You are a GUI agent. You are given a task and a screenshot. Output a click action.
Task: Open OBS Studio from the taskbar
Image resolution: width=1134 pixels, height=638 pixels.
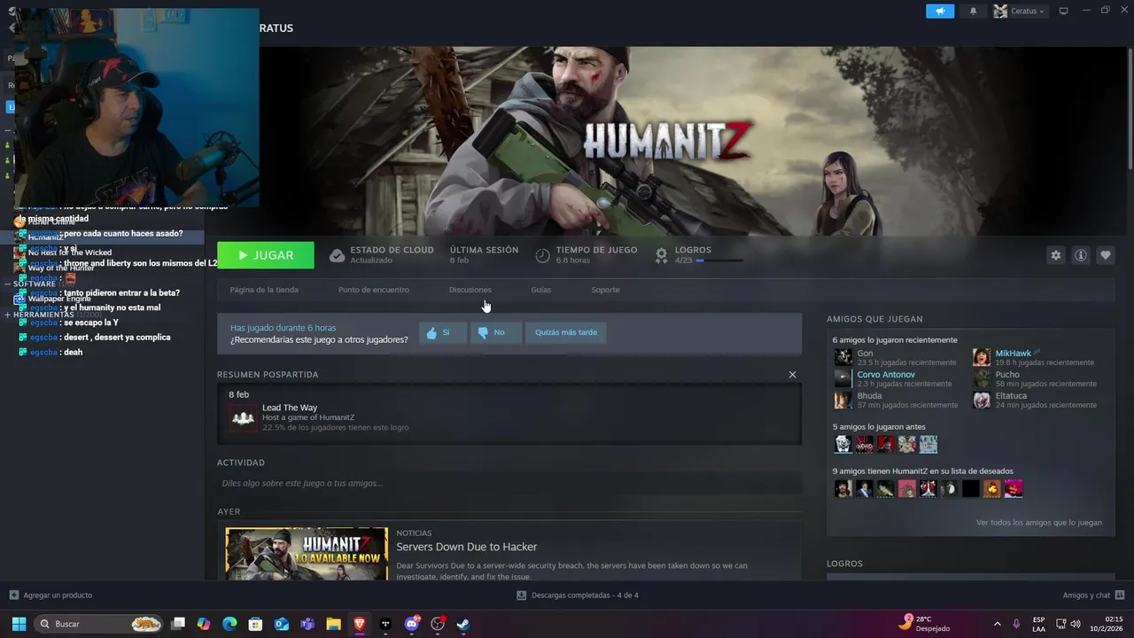tap(437, 624)
